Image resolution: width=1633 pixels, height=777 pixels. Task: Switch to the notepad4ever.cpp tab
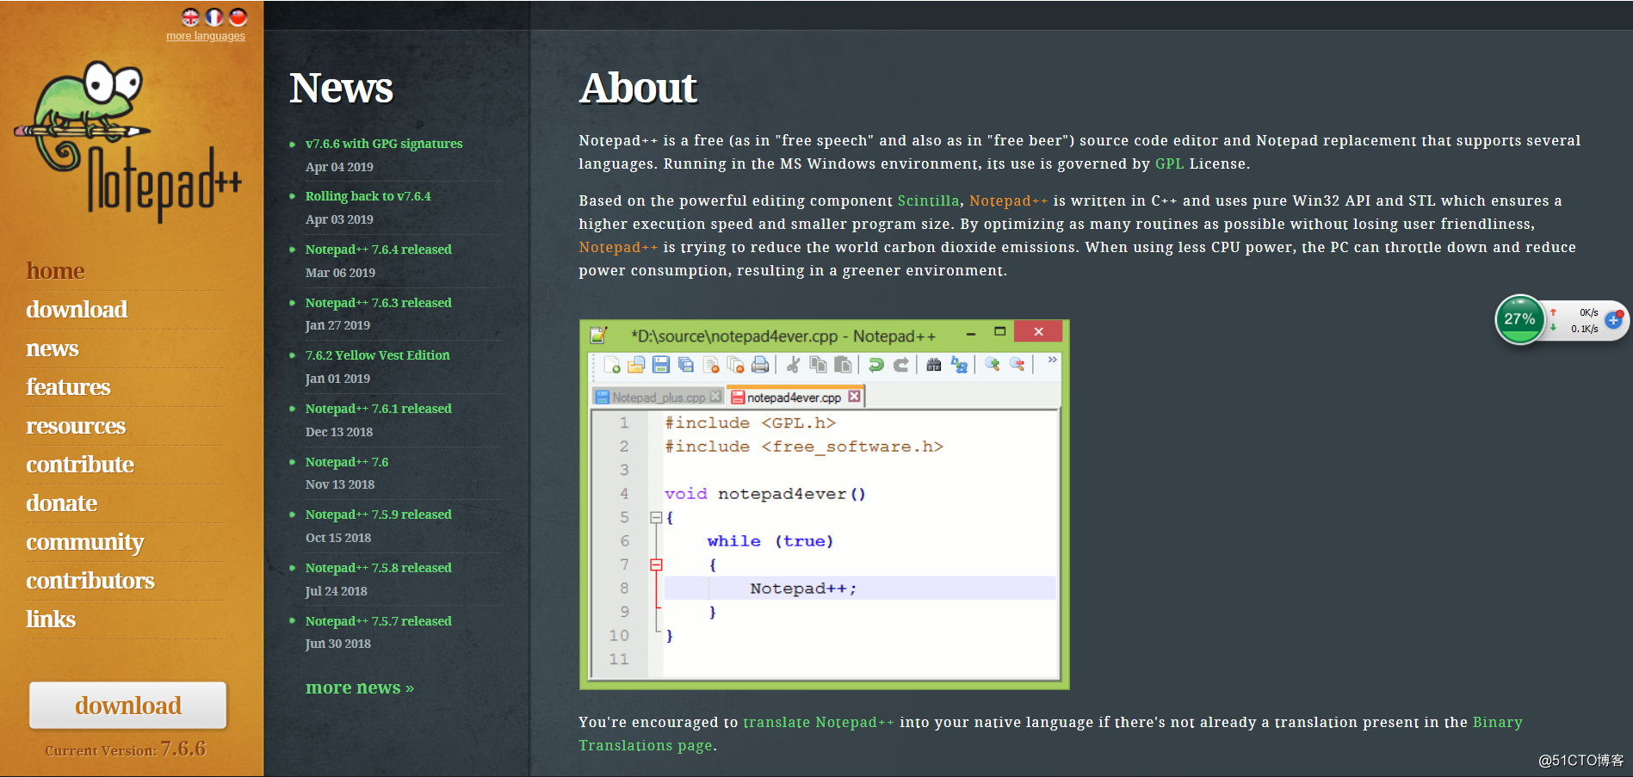point(795,397)
